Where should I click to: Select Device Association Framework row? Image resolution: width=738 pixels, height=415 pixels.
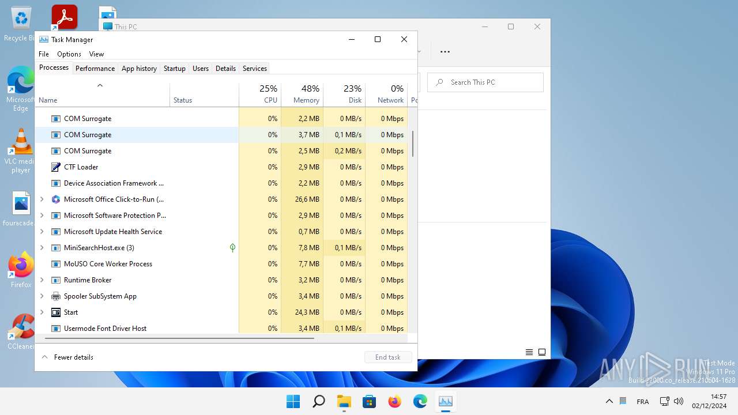(221, 183)
